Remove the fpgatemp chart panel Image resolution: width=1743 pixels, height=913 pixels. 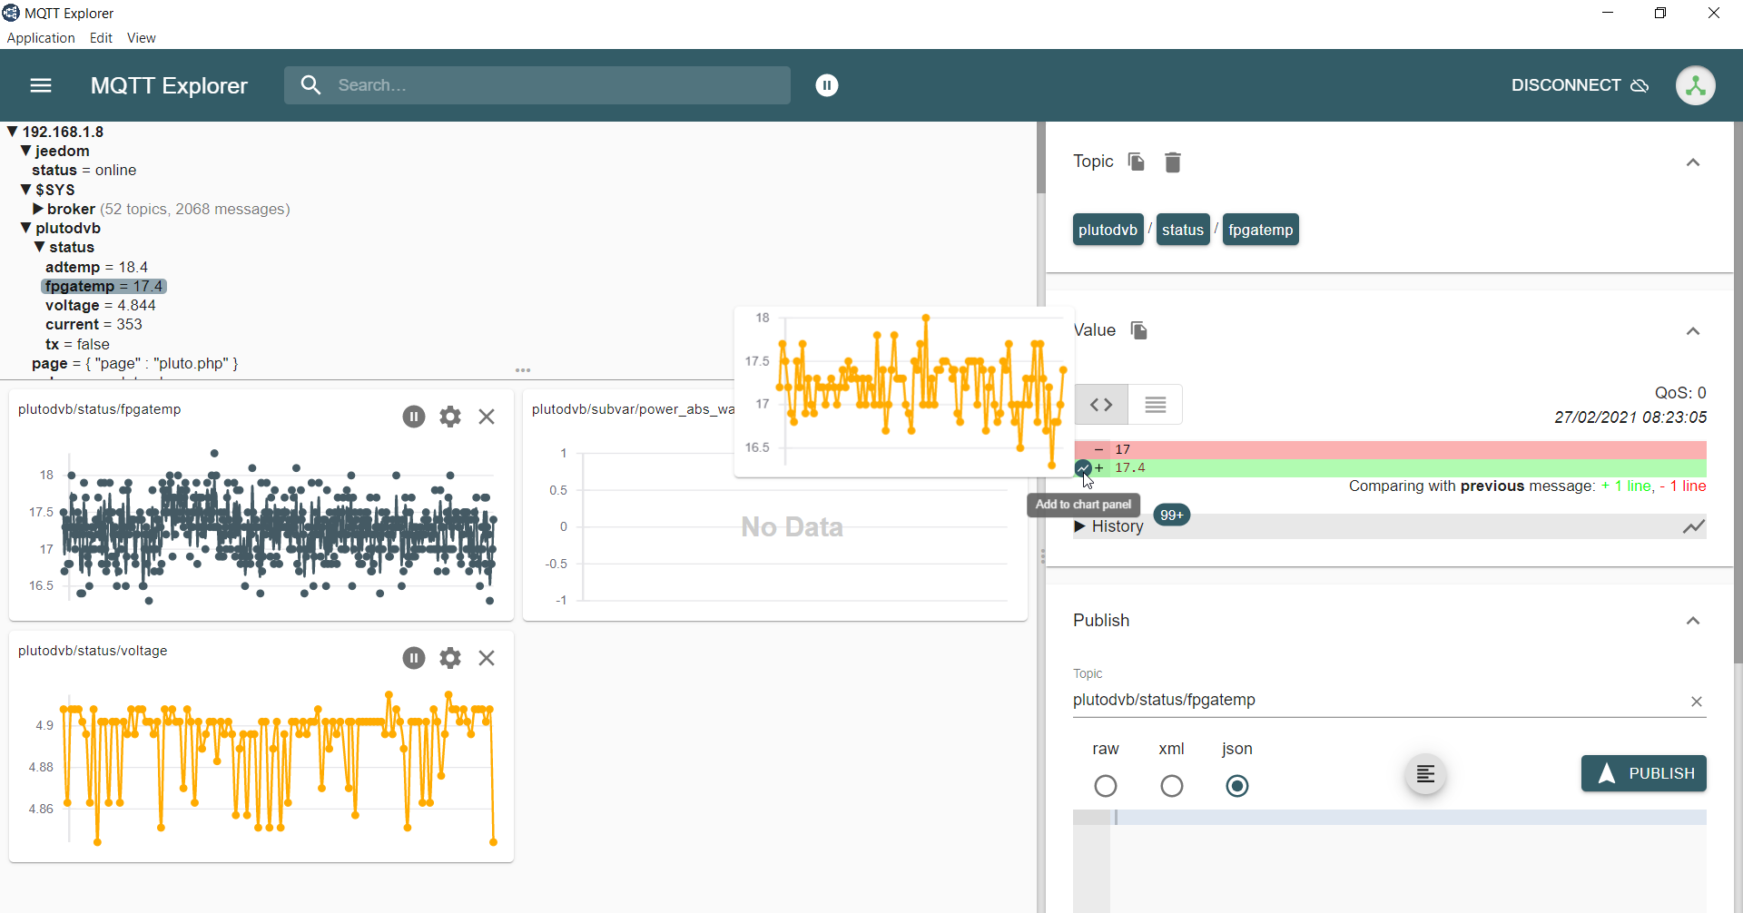pos(487,417)
